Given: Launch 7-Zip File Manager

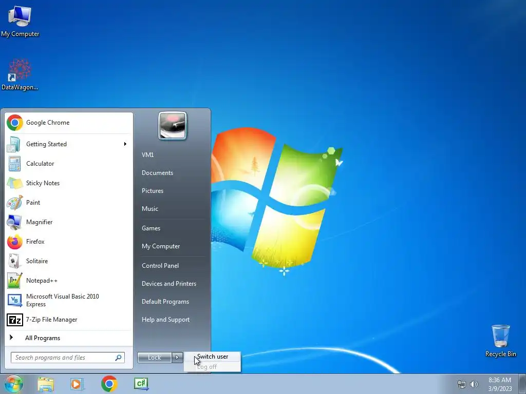Looking at the screenshot, I should click(x=69, y=320).
